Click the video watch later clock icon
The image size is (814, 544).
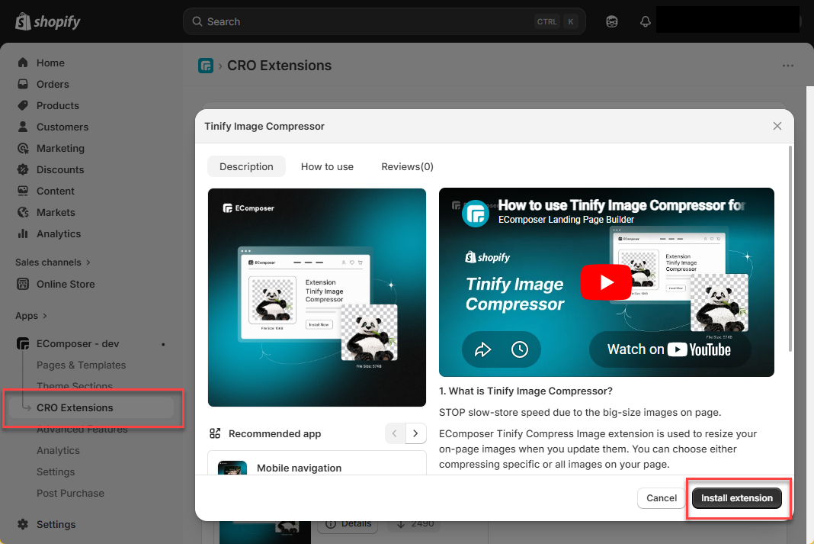point(520,349)
